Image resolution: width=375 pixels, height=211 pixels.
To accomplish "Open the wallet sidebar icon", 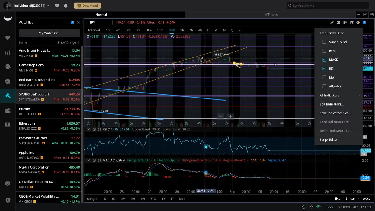I will click(x=8, y=110).
